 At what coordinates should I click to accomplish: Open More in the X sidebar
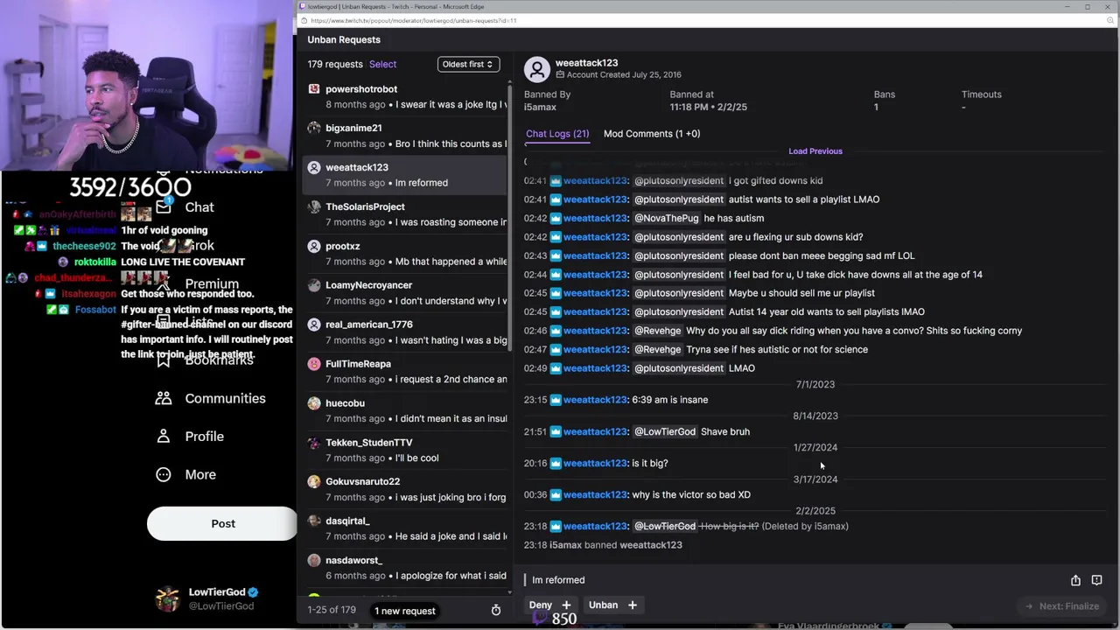pyautogui.click(x=185, y=474)
